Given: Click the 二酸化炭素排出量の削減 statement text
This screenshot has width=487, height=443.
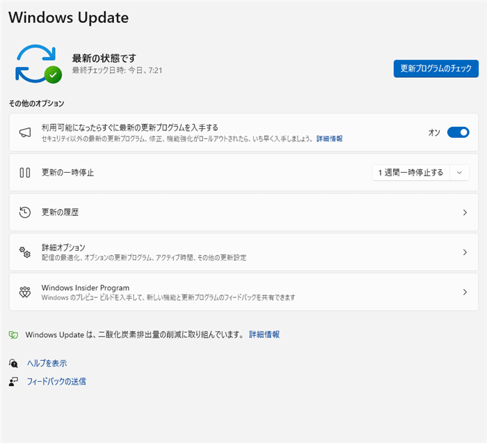Looking at the screenshot, I should [135, 334].
